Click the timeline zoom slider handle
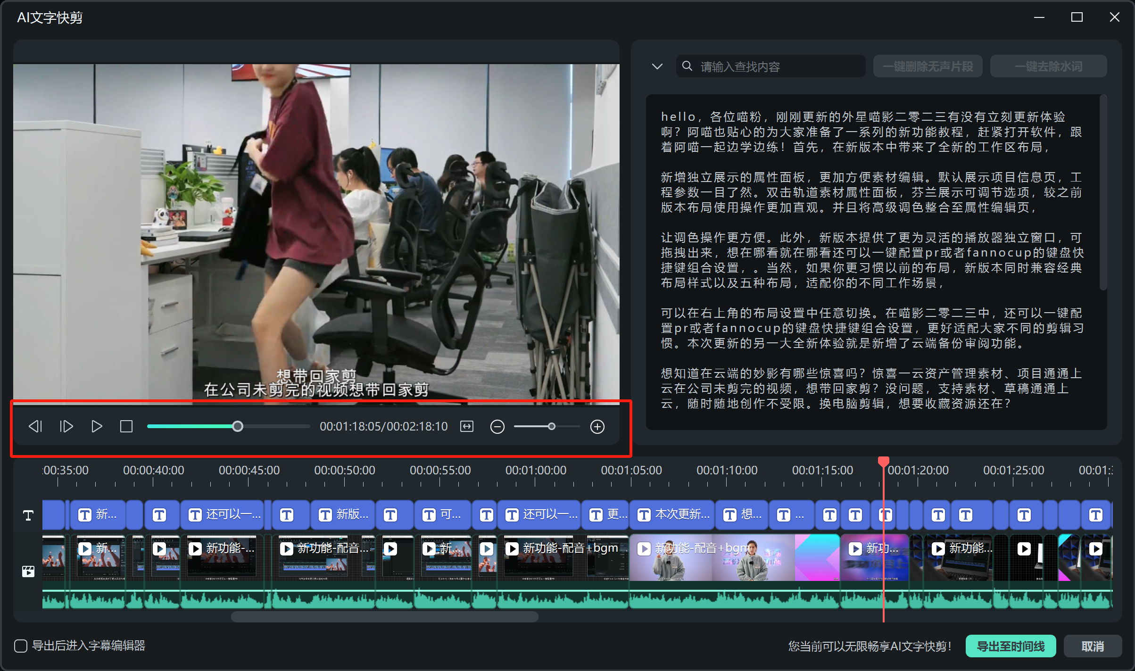Viewport: 1135px width, 671px height. [551, 427]
